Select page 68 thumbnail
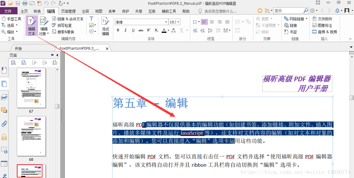This screenshot has width=354, height=178. (x=31, y=136)
